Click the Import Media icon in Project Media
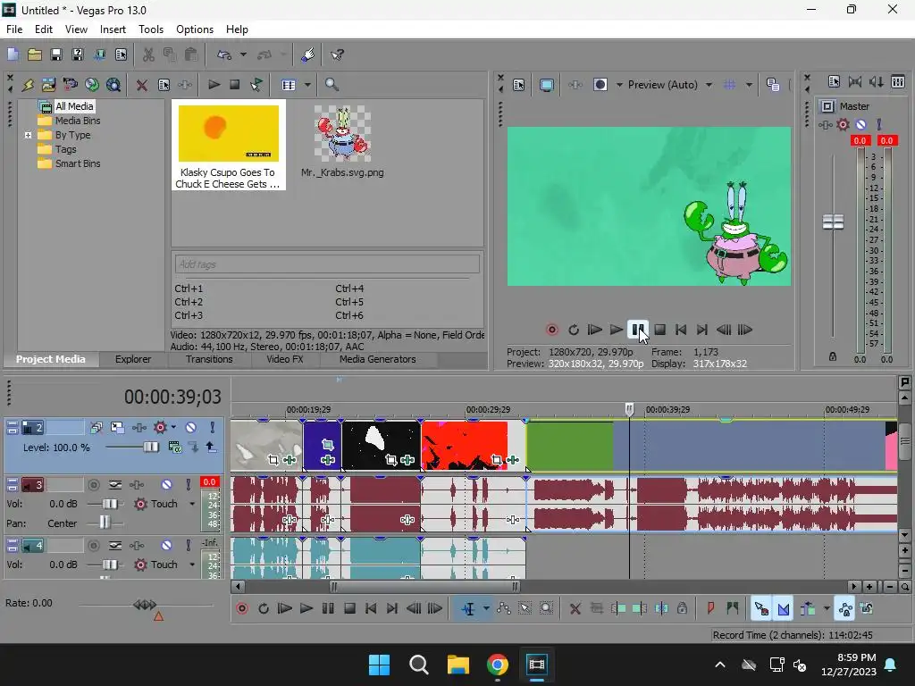915x686 pixels. pyautogui.click(x=48, y=85)
